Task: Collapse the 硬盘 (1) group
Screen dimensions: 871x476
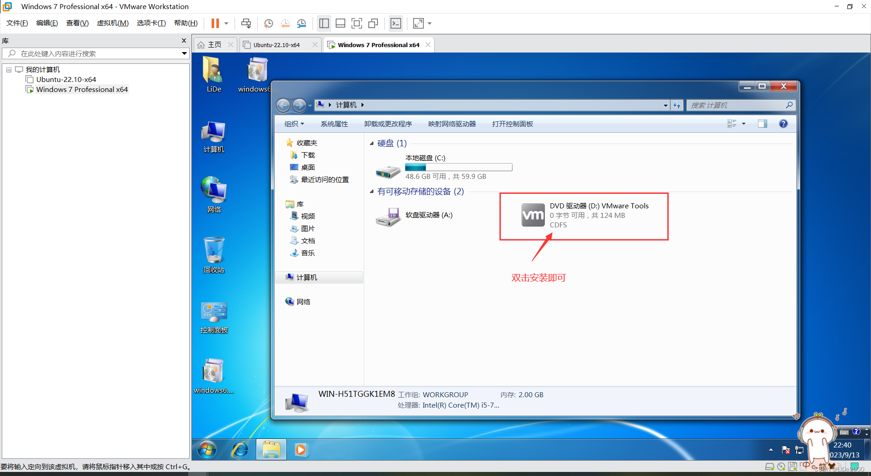Action: click(372, 144)
